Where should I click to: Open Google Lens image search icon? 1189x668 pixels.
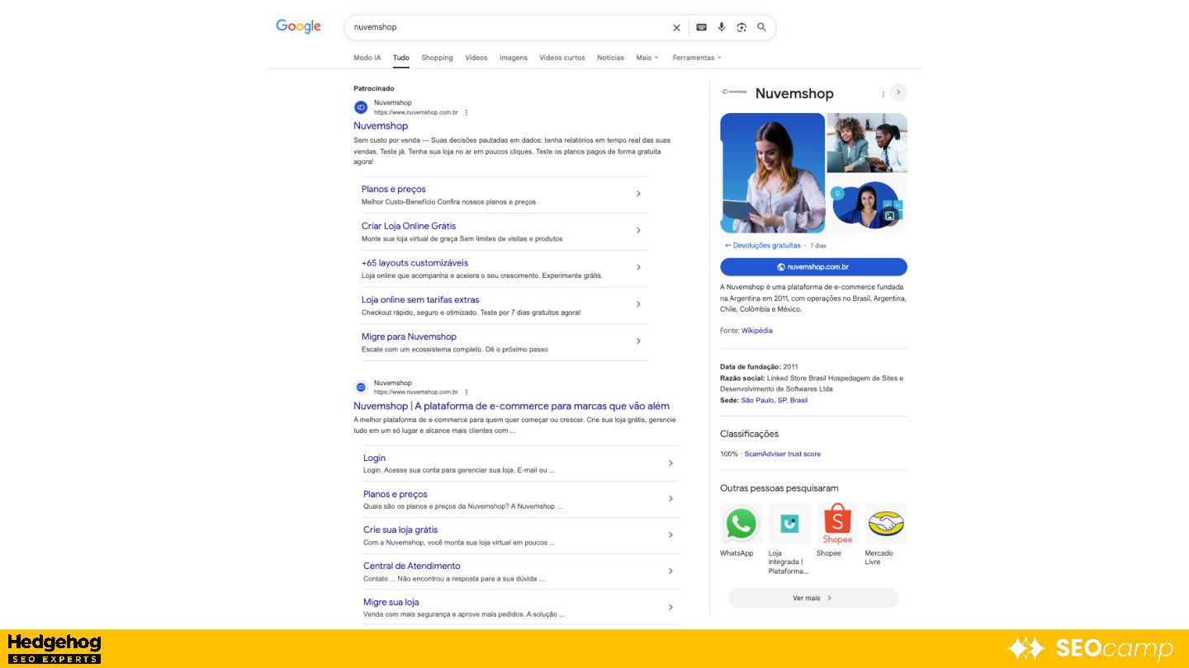click(741, 27)
